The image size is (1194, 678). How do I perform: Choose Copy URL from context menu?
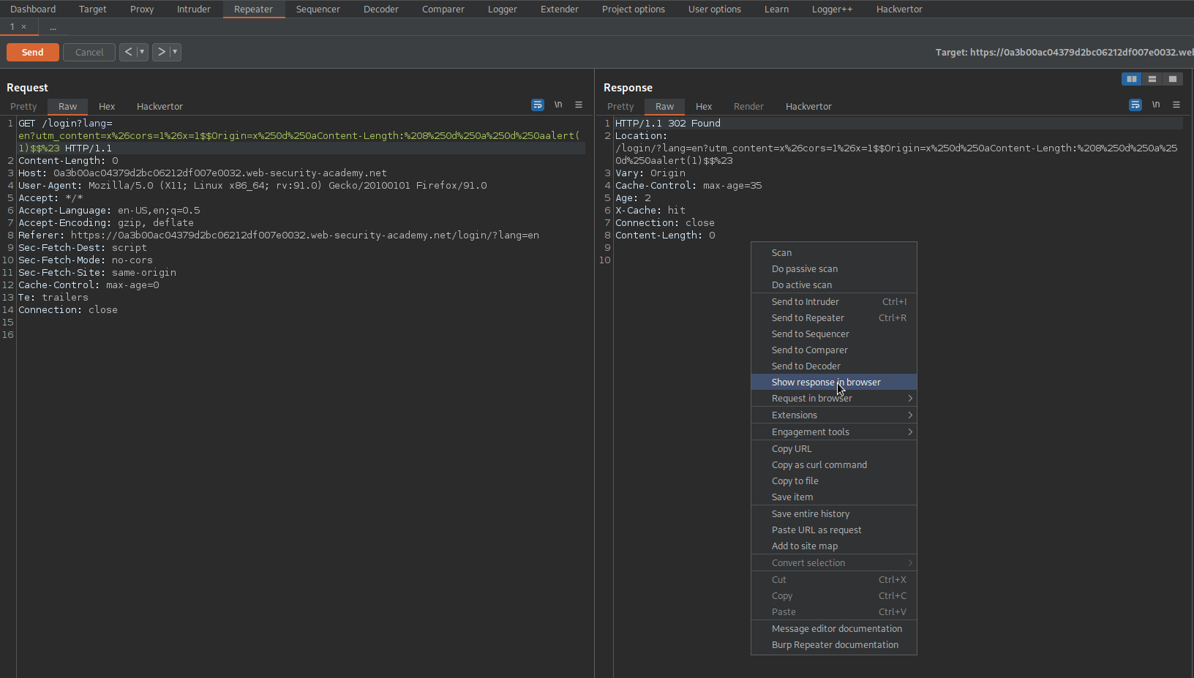834,449
